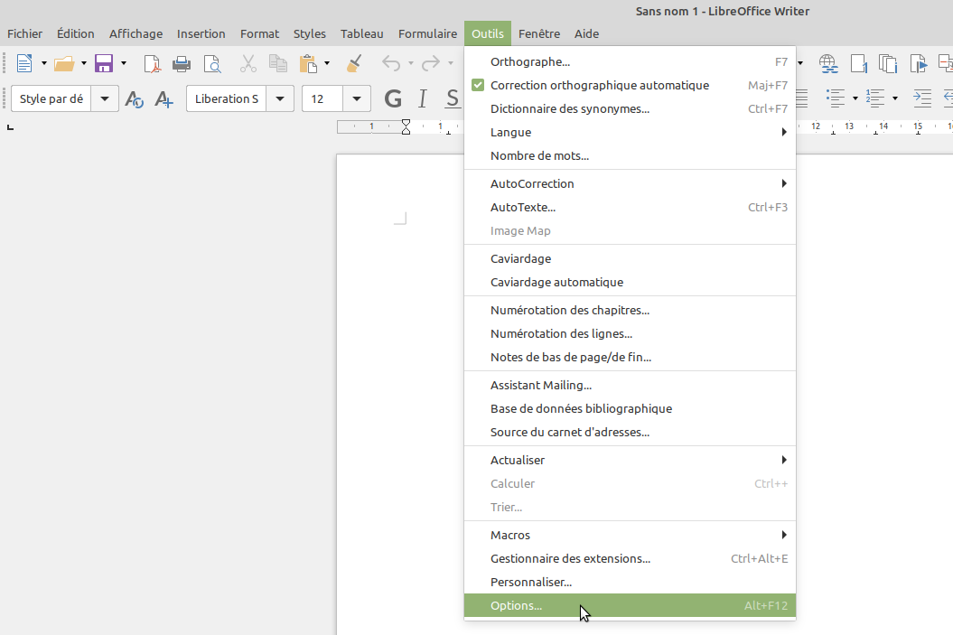The height and width of the screenshot is (635, 953).
Task: Click the font size input field
Action: pos(322,98)
